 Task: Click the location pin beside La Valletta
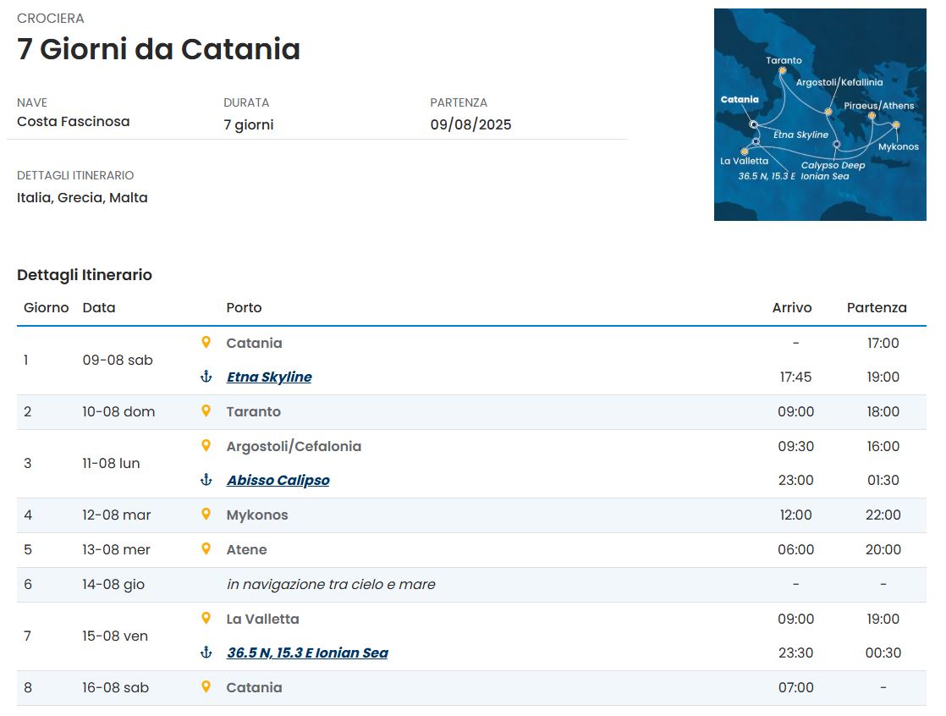pos(206,619)
